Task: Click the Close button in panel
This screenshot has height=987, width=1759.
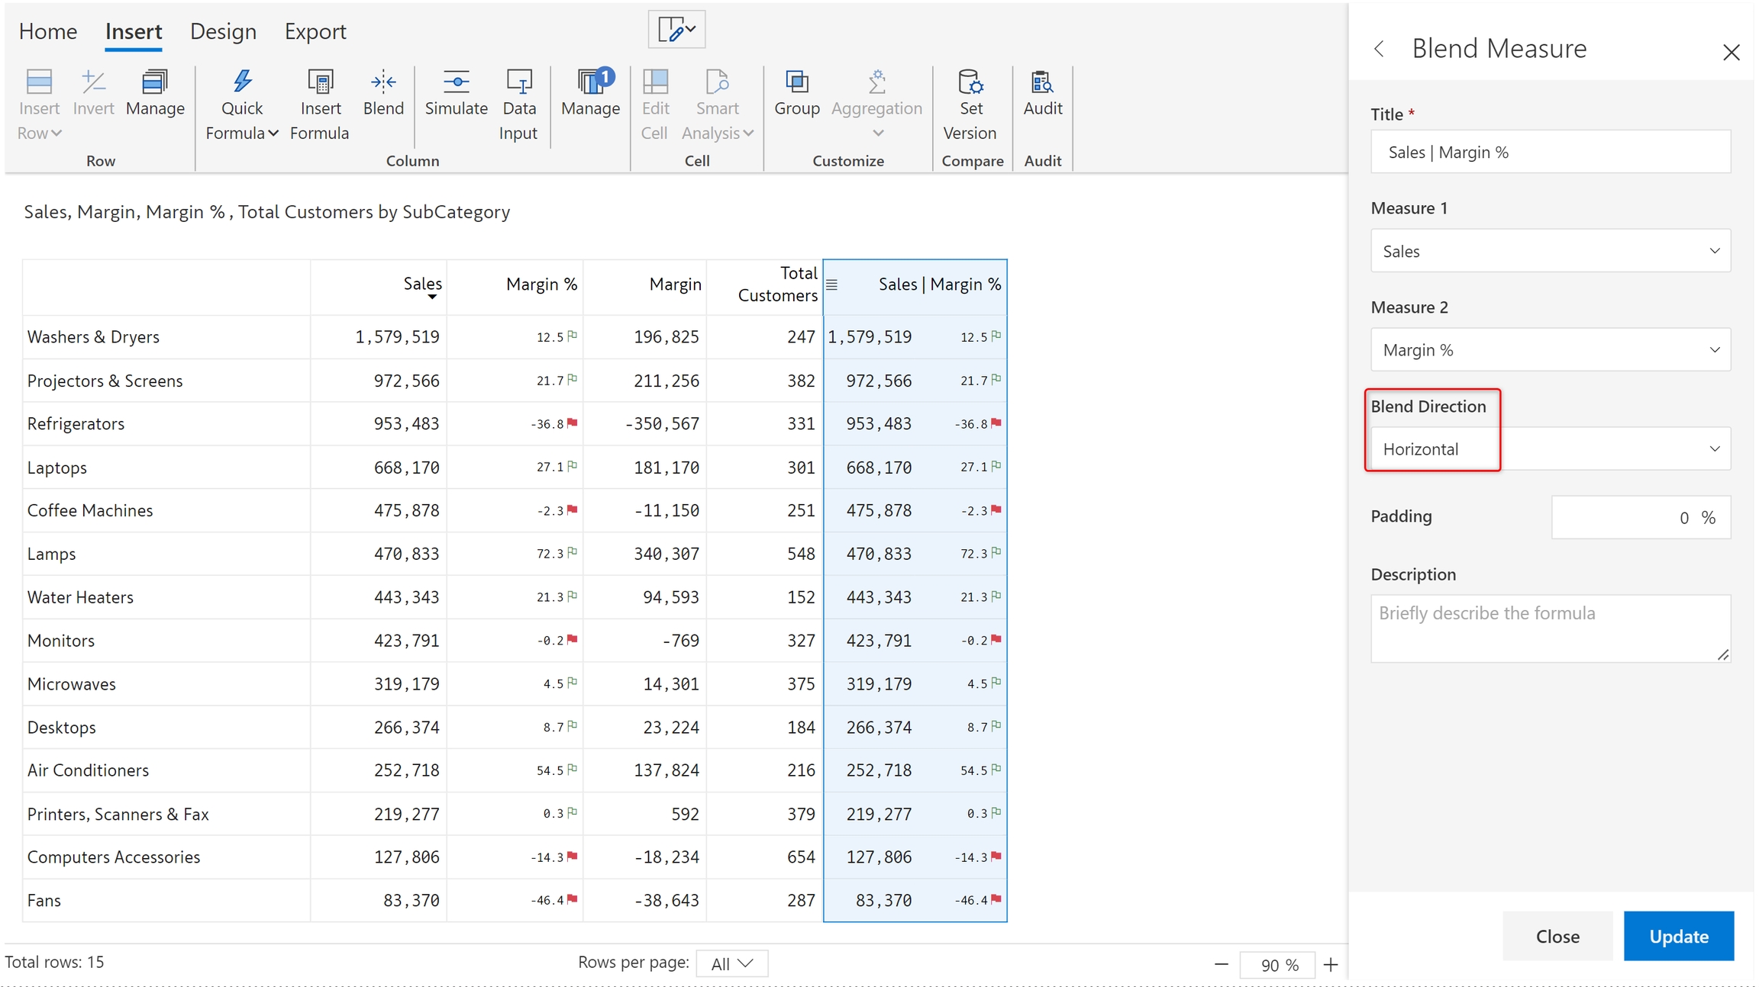Action: coord(1557,936)
